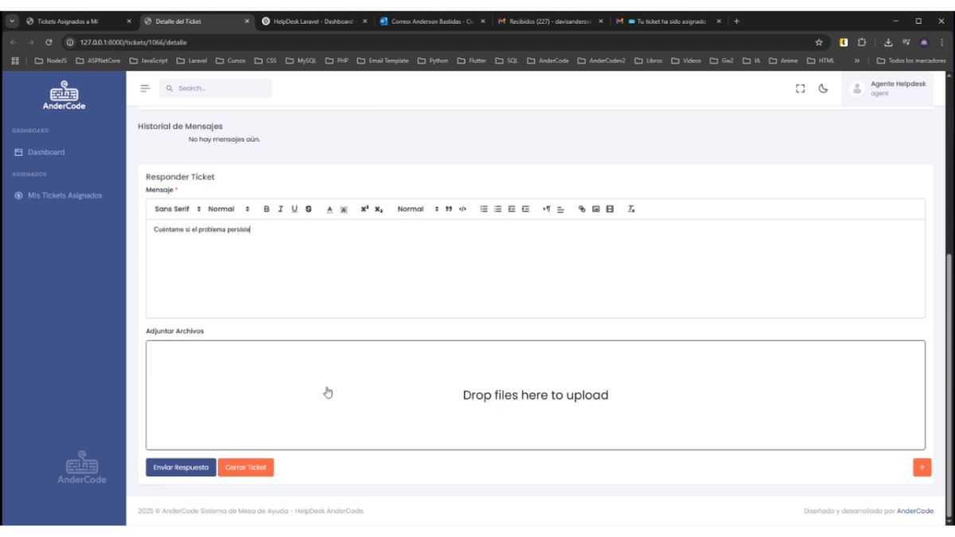955x537 pixels.
Task: Insert an image via the editor toolbar
Action: 595,209
